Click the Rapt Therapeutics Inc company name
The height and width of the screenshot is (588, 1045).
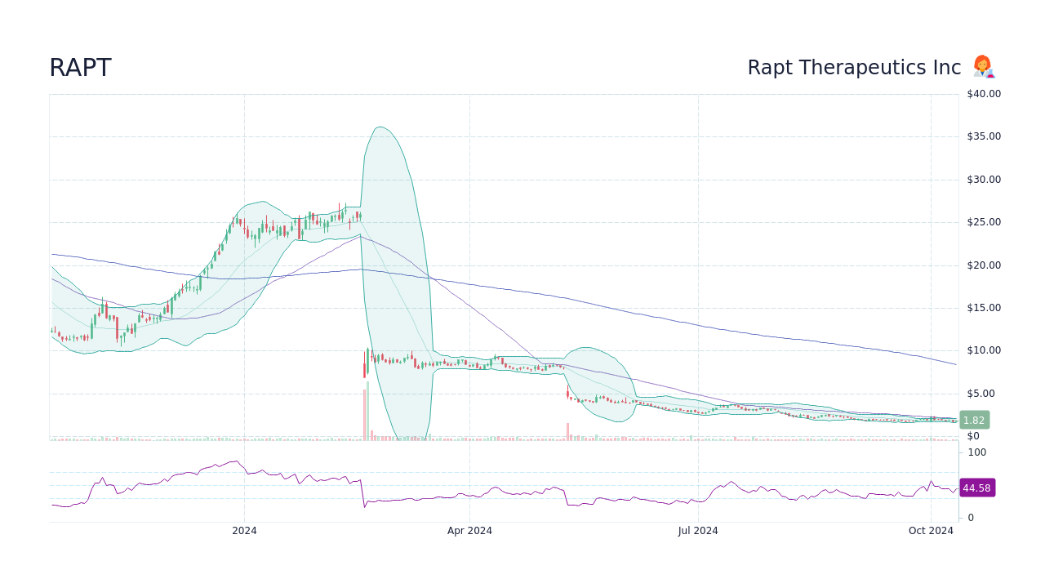click(x=854, y=68)
